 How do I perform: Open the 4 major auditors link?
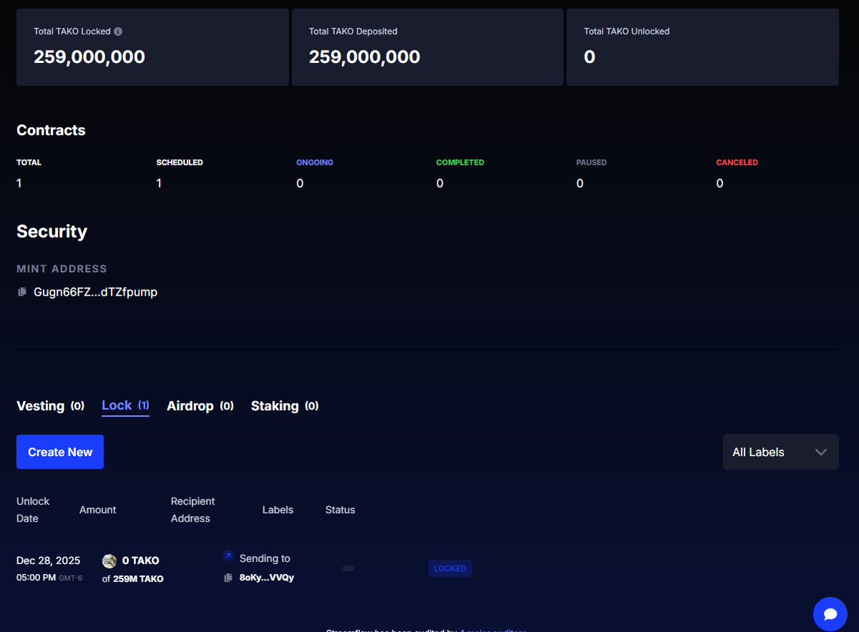pos(492,630)
